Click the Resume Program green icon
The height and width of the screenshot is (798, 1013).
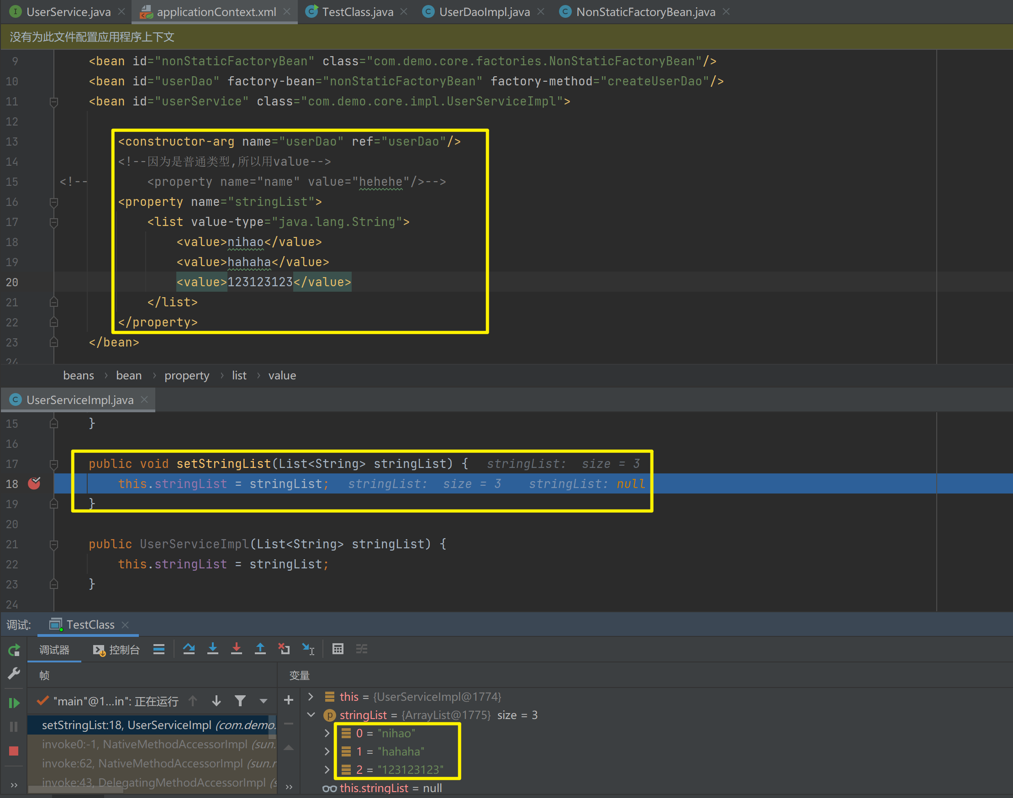tap(14, 703)
